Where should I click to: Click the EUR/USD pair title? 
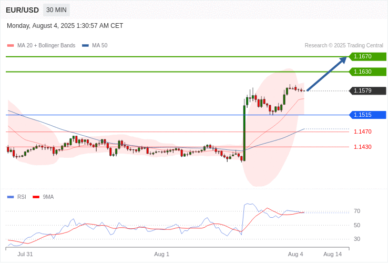tap(22, 10)
